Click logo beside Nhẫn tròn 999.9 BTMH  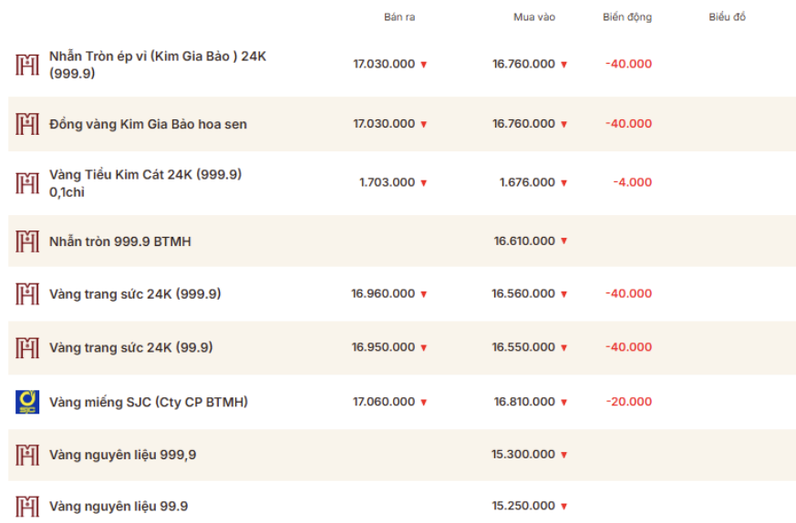coord(27,241)
